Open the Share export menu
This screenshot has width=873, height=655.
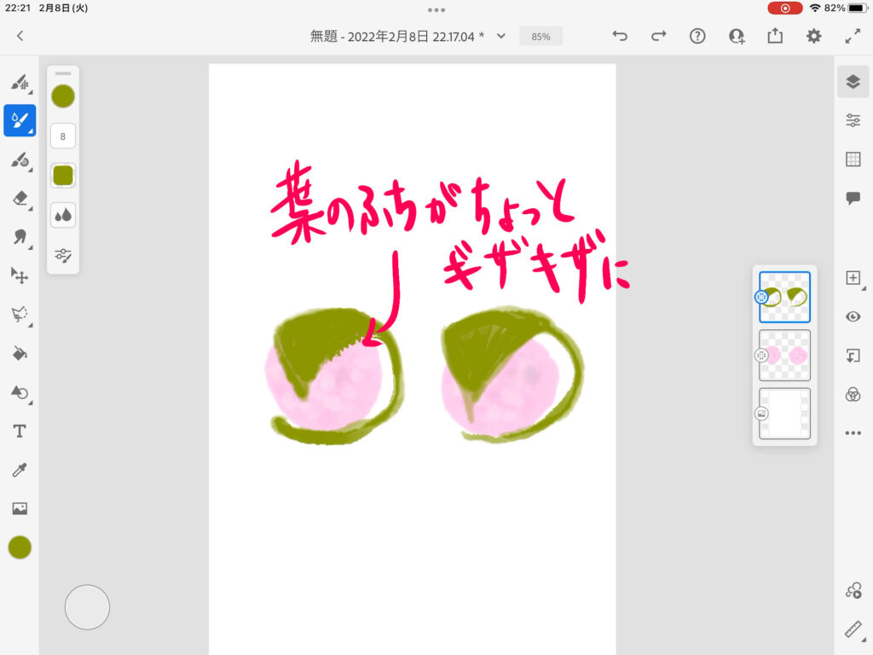click(775, 36)
